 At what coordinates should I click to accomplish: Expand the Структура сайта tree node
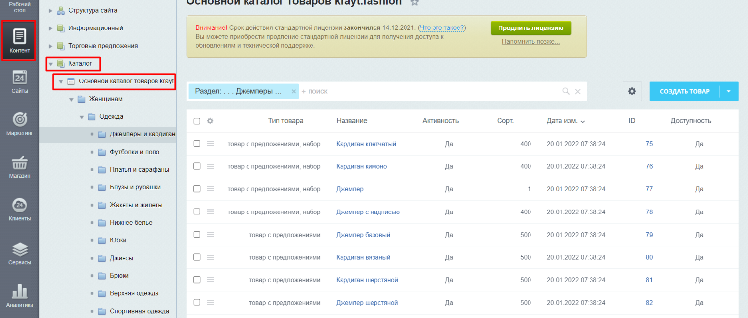[x=50, y=10]
